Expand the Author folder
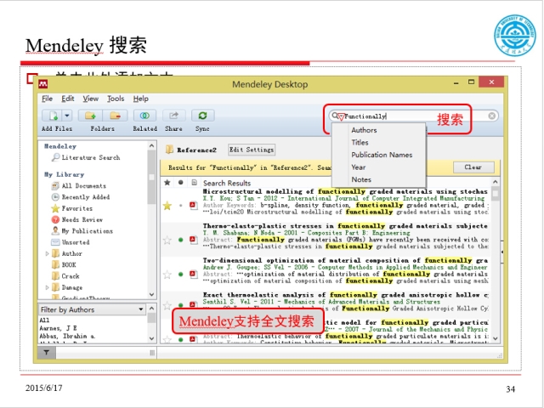Image resolution: width=544 pixels, height=408 pixels. tap(48, 253)
